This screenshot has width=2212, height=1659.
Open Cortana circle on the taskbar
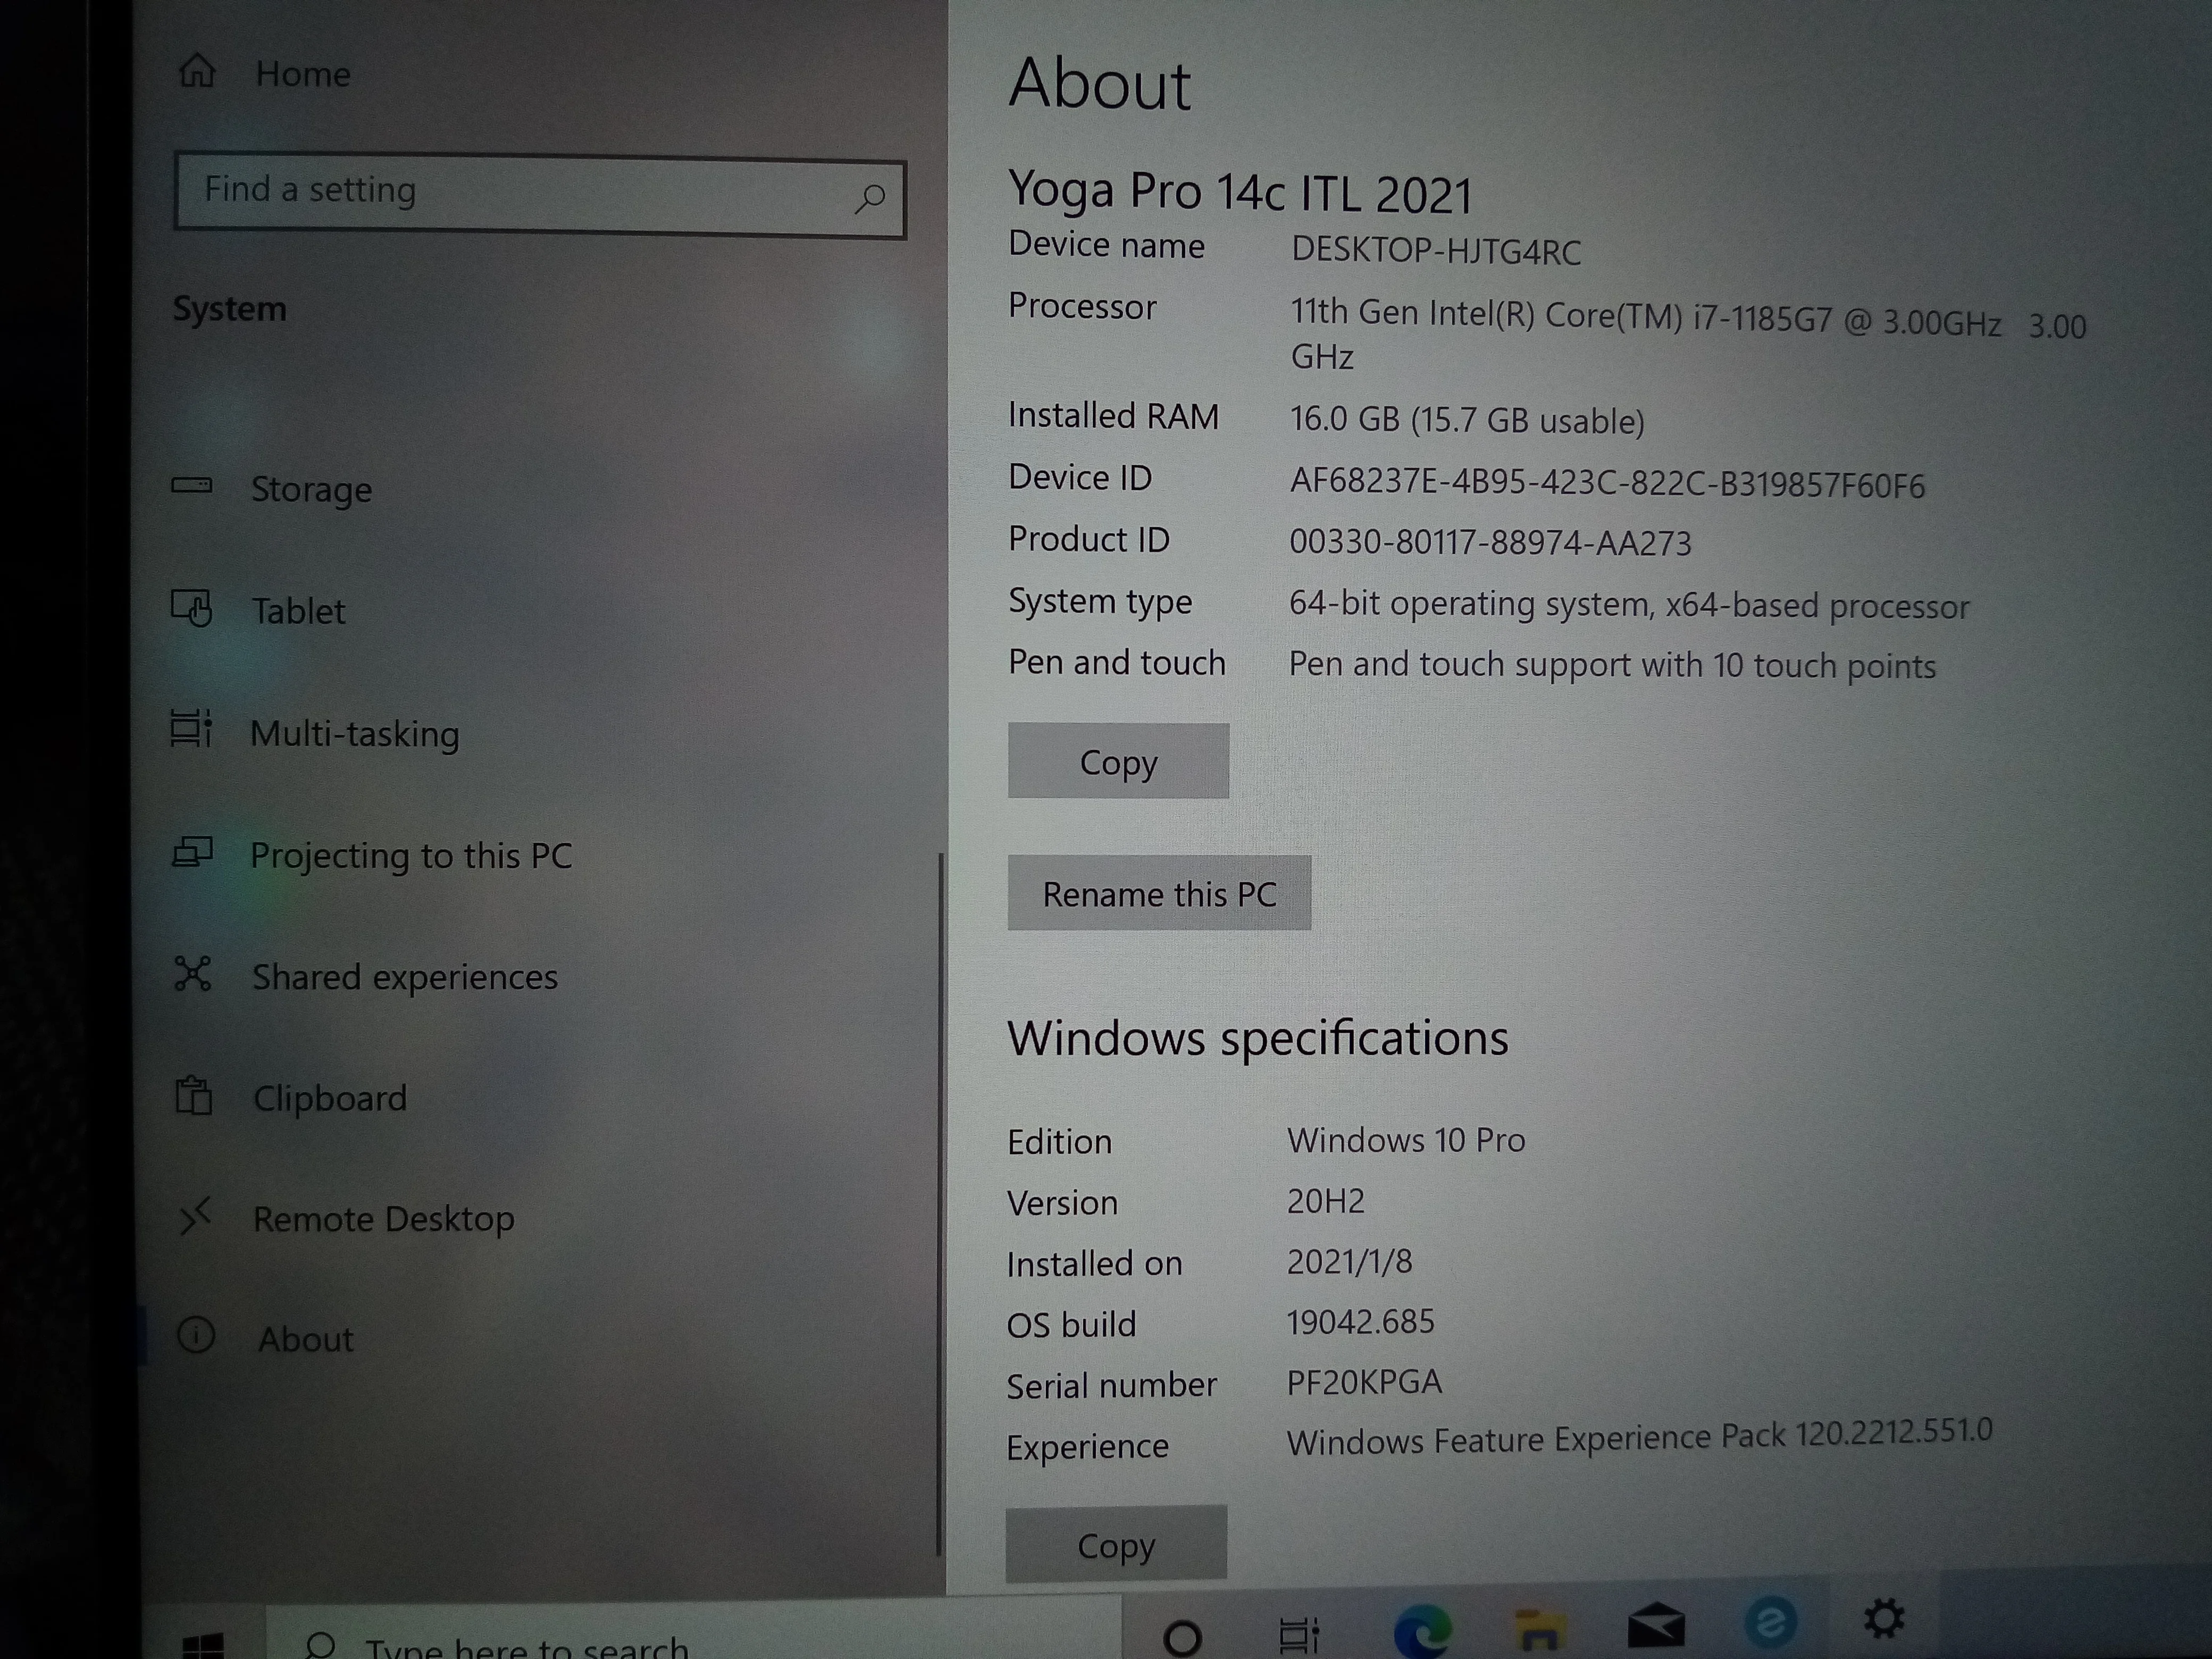pyautogui.click(x=1182, y=1637)
